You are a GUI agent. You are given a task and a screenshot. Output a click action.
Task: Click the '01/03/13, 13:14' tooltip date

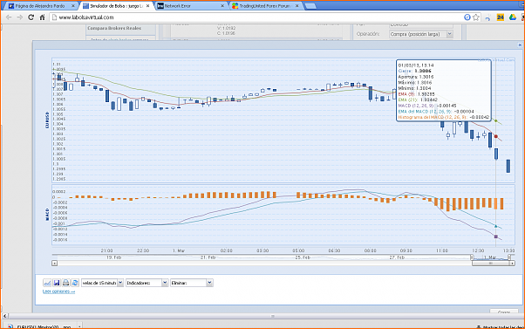(415, 65)
